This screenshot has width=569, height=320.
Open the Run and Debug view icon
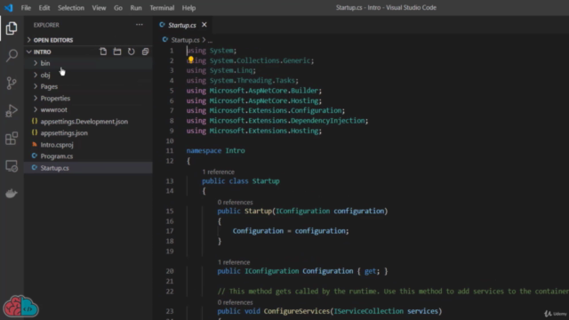(12, 110)
